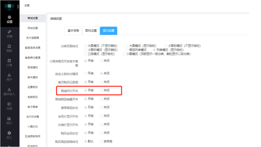Open the 内容 icon in sidebar

tap(9, 104)
